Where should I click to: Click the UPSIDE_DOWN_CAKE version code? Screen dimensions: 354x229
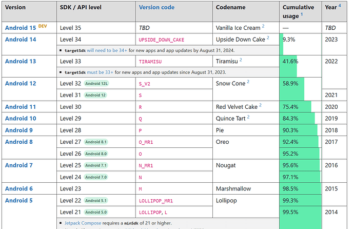point(161,40)
